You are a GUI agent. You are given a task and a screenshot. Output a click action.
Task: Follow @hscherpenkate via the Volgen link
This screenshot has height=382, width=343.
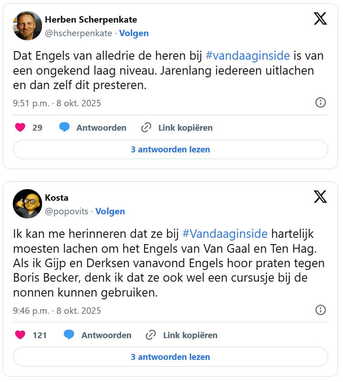pyautogui.click(x=134, y=33)
